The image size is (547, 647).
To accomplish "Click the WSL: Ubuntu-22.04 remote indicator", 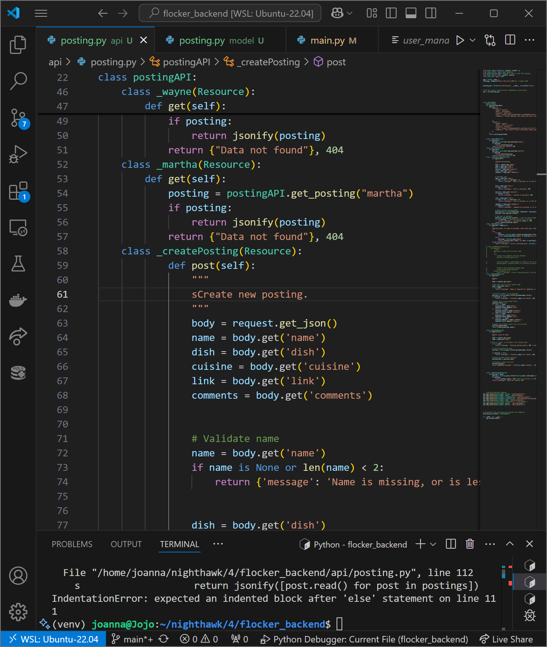I will [x=54, y=639].
